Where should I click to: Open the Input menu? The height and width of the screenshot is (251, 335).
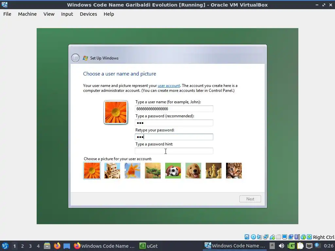(67, 14)
